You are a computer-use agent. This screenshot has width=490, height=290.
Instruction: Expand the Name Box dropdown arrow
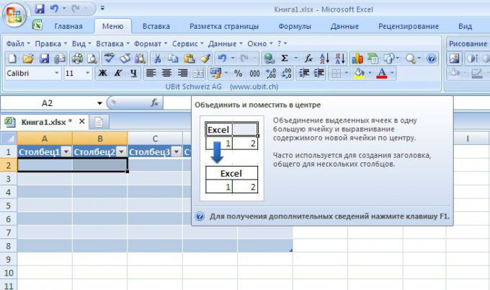(x=99, y=103)
